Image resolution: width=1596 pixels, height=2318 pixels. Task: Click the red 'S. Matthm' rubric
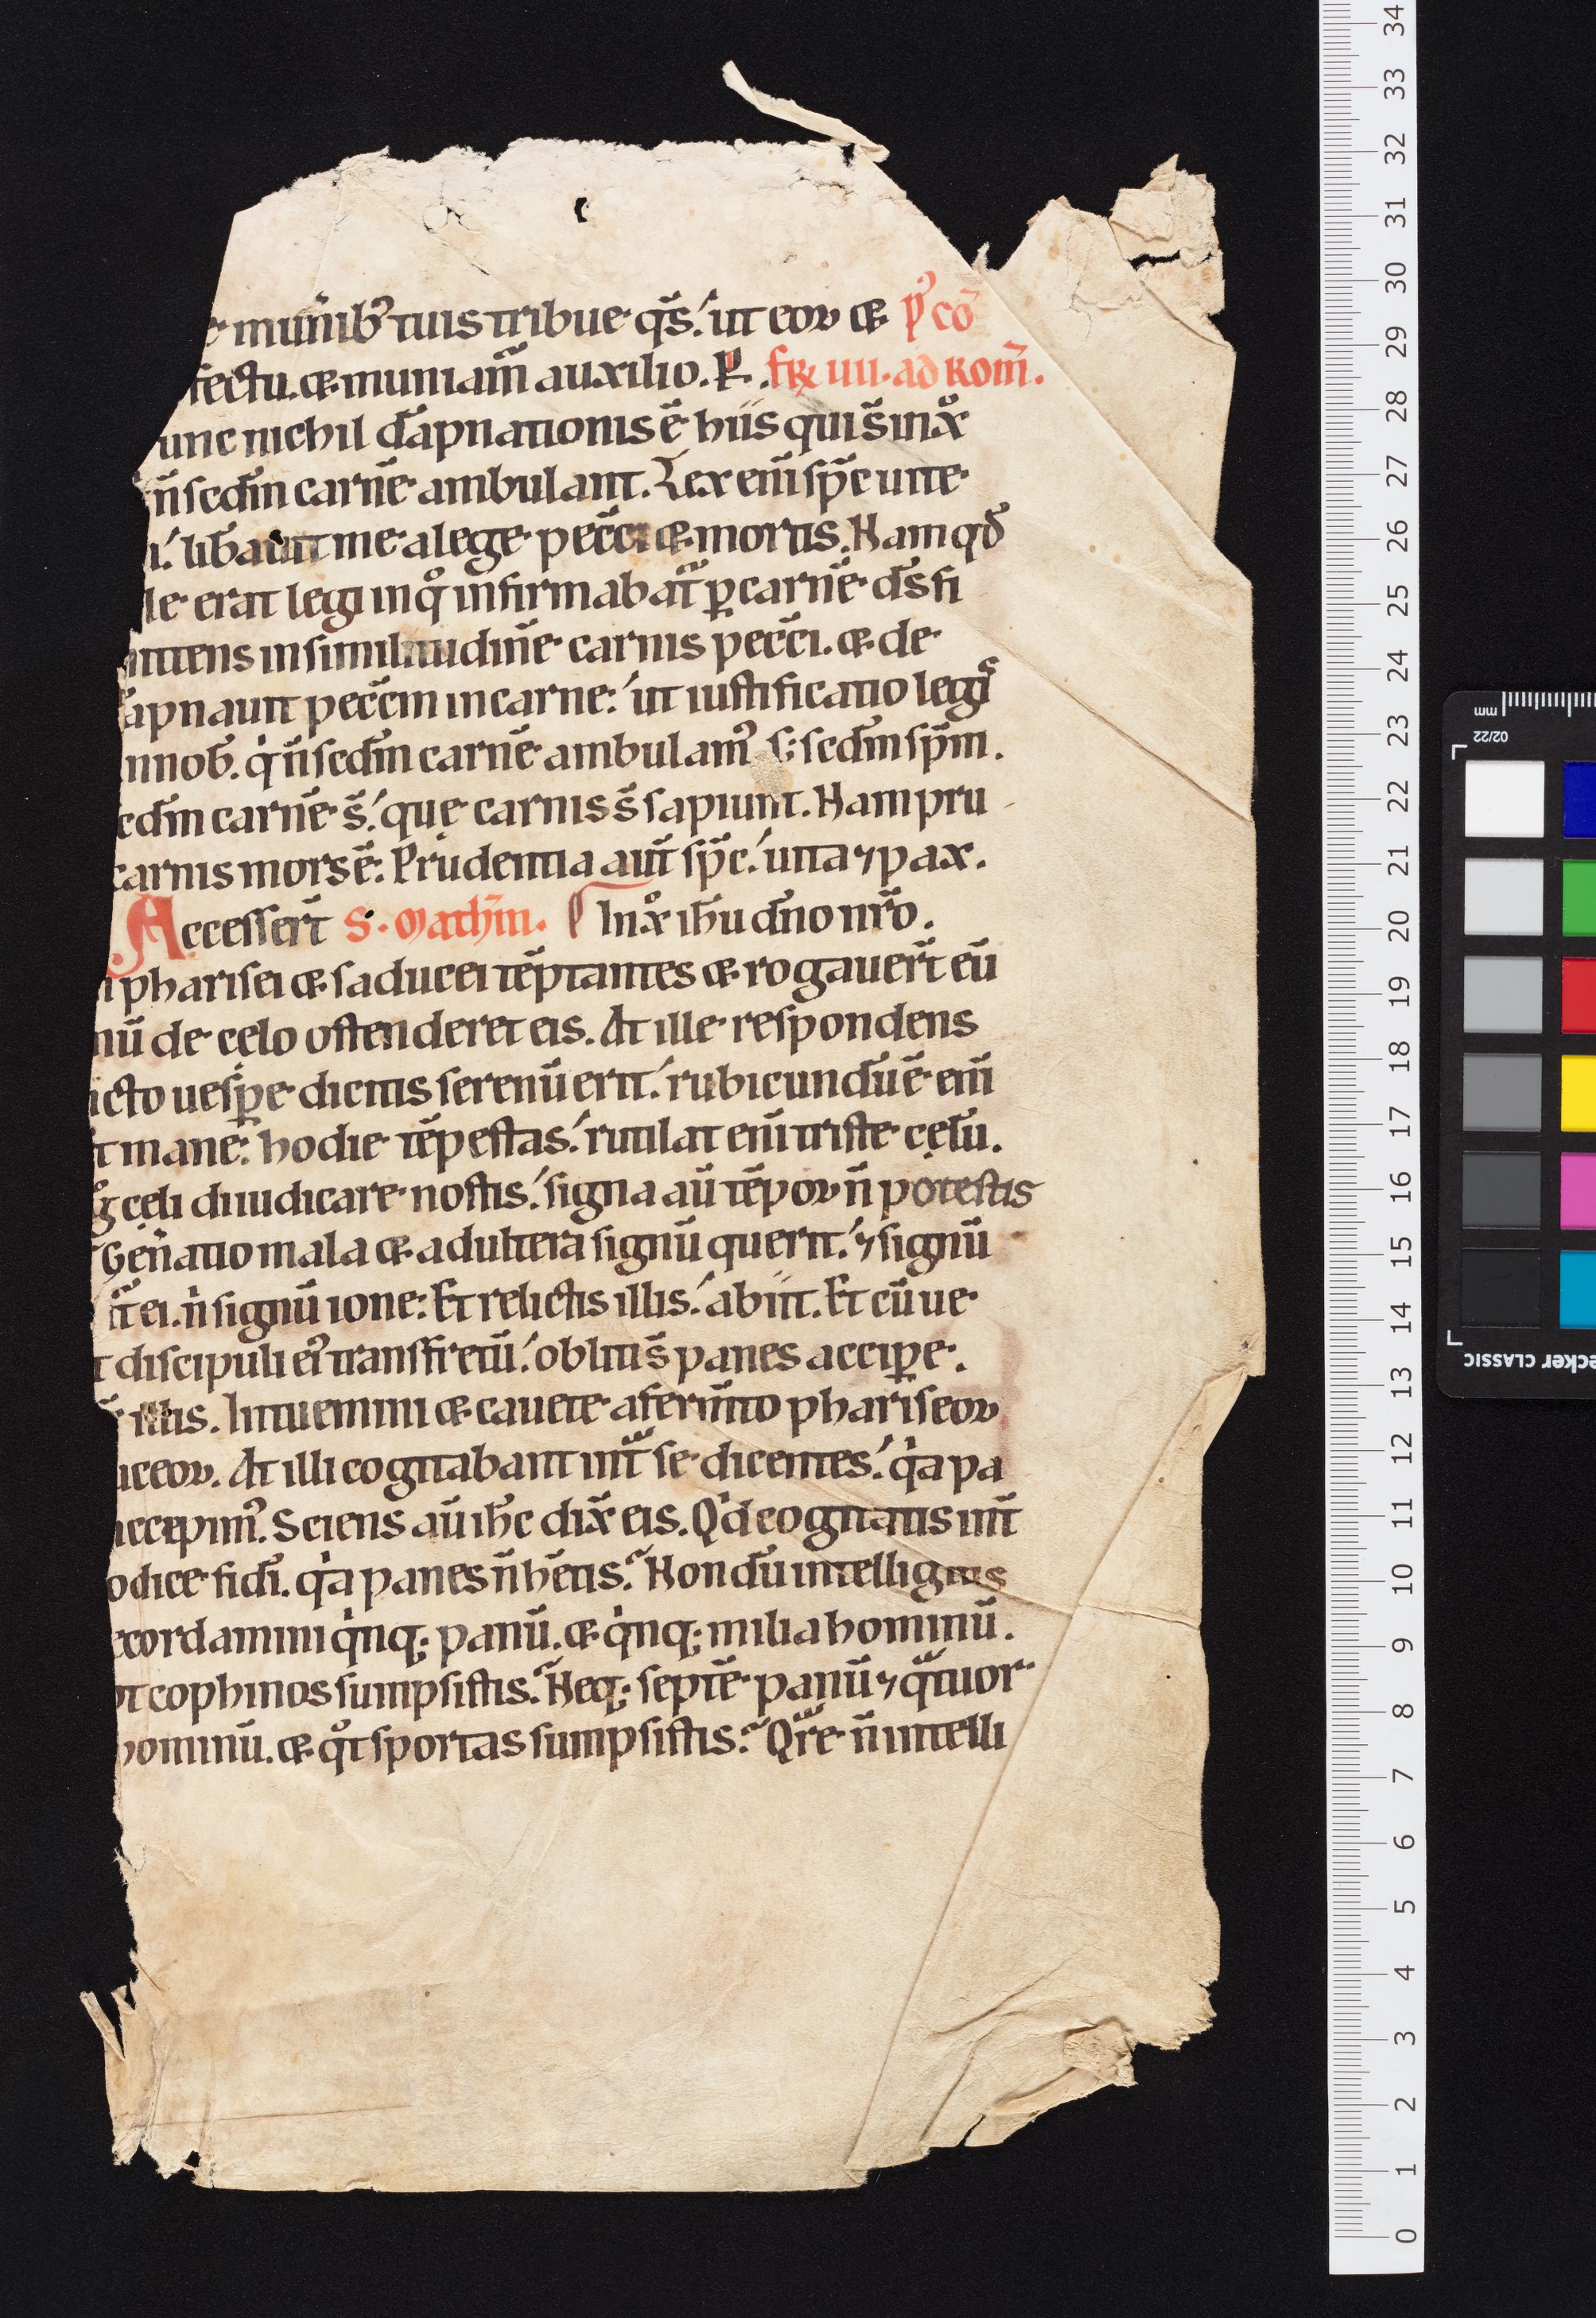pyautogui.click(x=446, y=921)
